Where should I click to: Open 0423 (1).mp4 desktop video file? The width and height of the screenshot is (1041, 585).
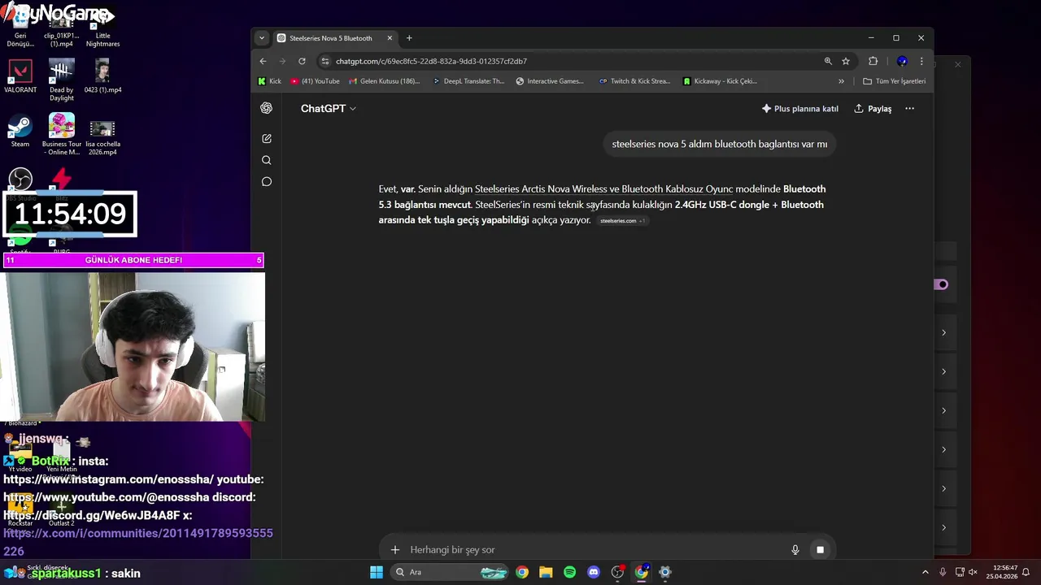click(102, 77)
